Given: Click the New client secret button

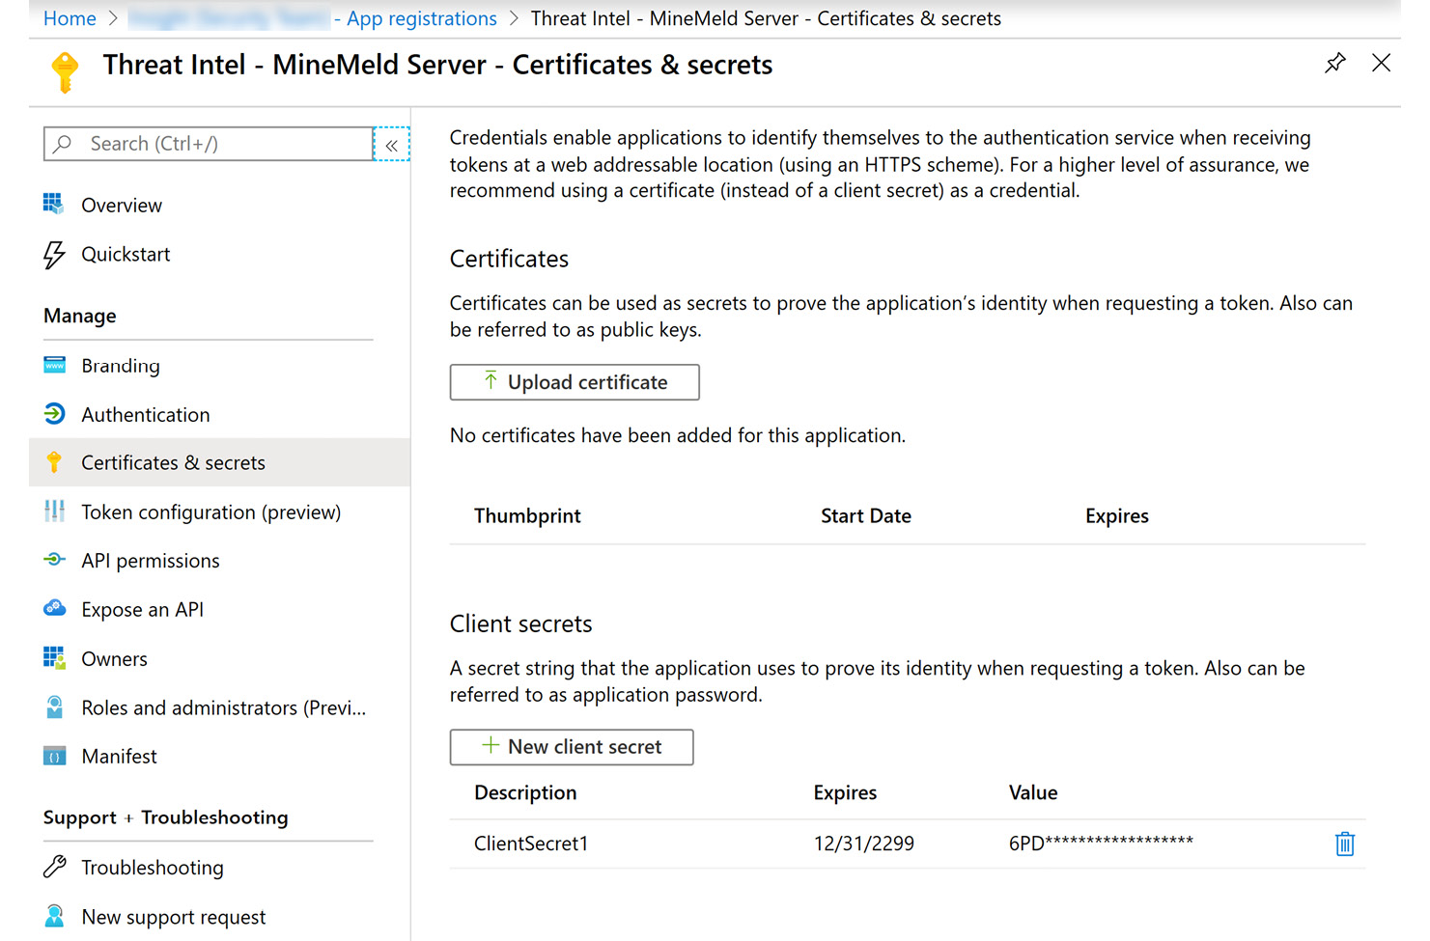Looking at the screenshot, I should click(x=572, y=747).
